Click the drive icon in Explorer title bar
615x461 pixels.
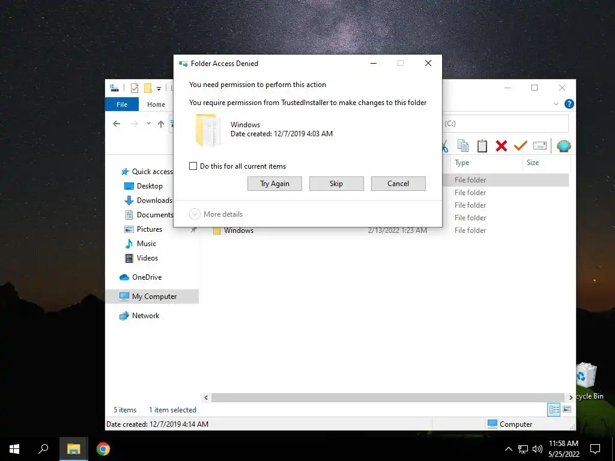click(114, 88)
